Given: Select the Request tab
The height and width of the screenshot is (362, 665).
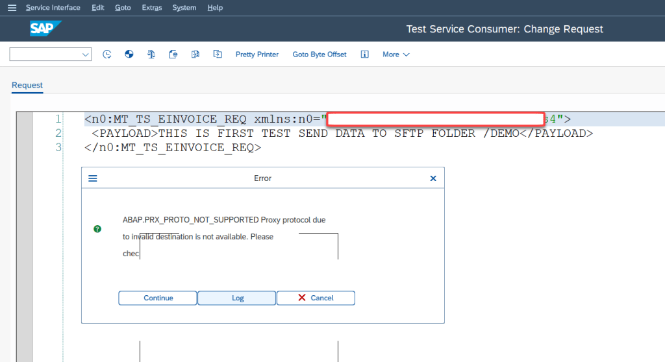Looking at the screenshot, I should tap(27, 85).
